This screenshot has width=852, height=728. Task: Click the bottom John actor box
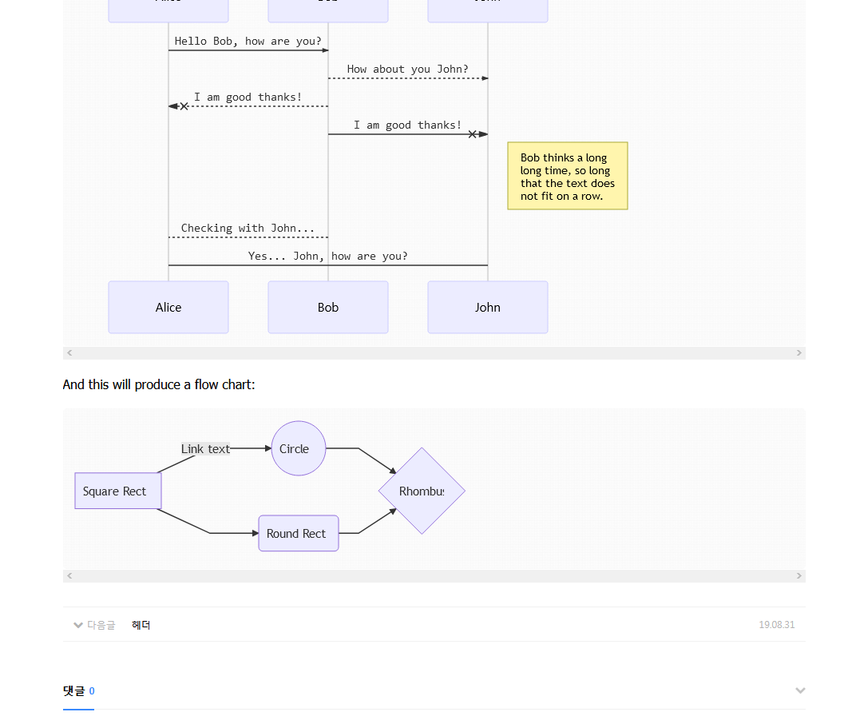tap(488, 307)
